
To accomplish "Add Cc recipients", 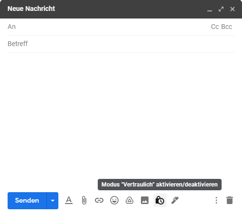I will [x=215, y=27].
